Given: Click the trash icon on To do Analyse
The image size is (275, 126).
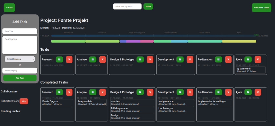Looking at the screenshot, I should click(x=102, y=59).
